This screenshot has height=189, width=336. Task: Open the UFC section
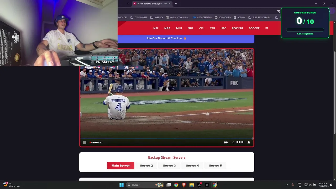coord(223,28)
